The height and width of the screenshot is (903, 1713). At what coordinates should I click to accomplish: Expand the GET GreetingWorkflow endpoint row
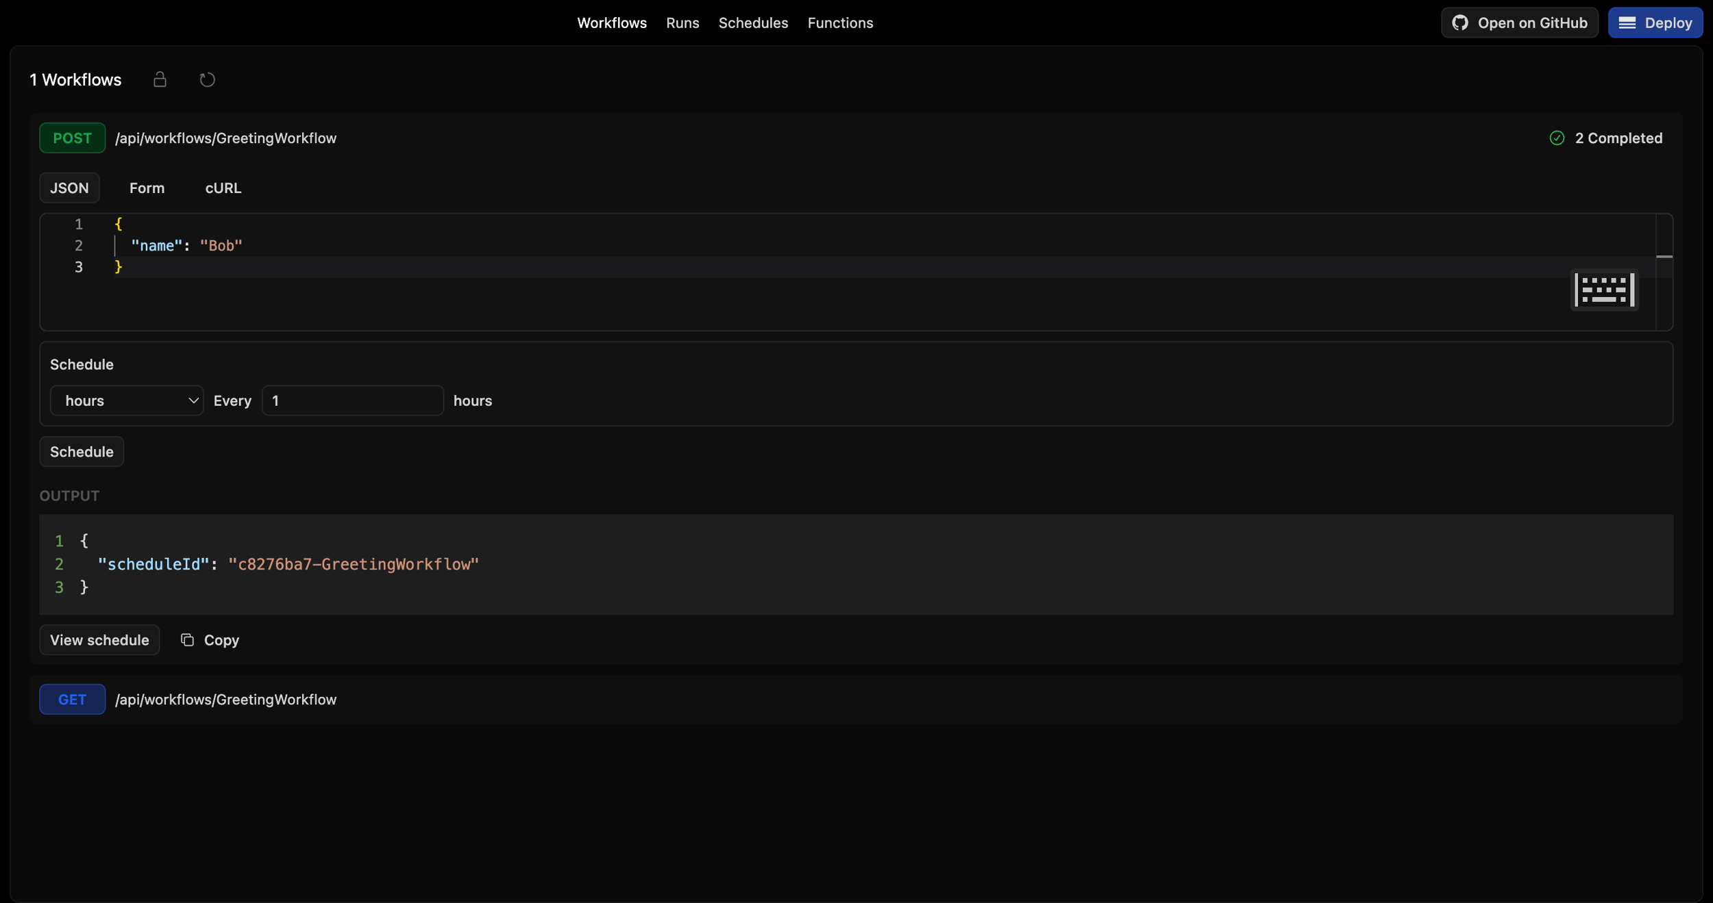click(x=856, y=699)
